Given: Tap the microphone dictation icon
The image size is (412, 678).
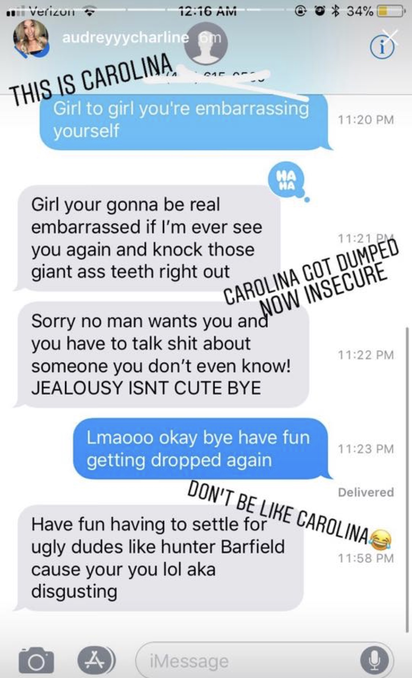Looking at the screenshot, I should [374, 660].
